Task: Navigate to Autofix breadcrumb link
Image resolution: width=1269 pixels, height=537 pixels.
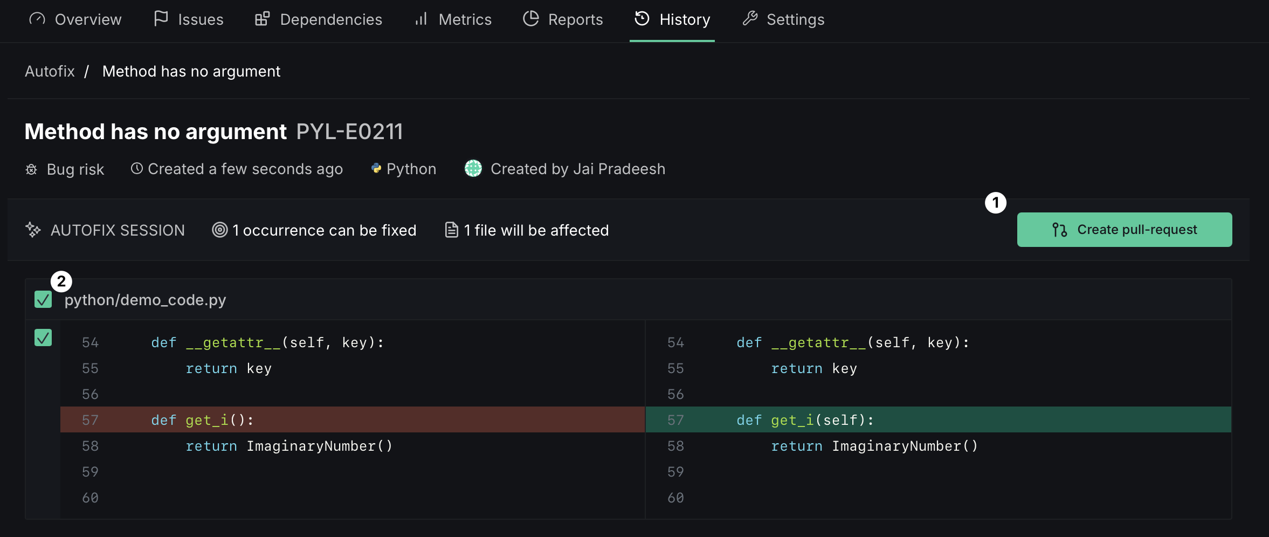Action: click(x=50, y=71)
